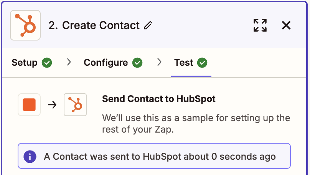Click the chevron between Configure and Test
310x175 pixels.
160,62
